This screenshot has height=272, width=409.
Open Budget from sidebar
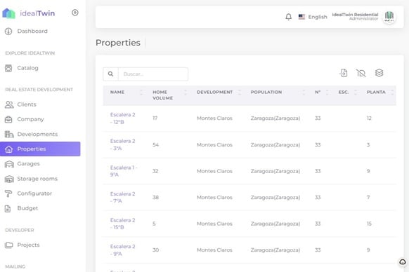point(27,208)
